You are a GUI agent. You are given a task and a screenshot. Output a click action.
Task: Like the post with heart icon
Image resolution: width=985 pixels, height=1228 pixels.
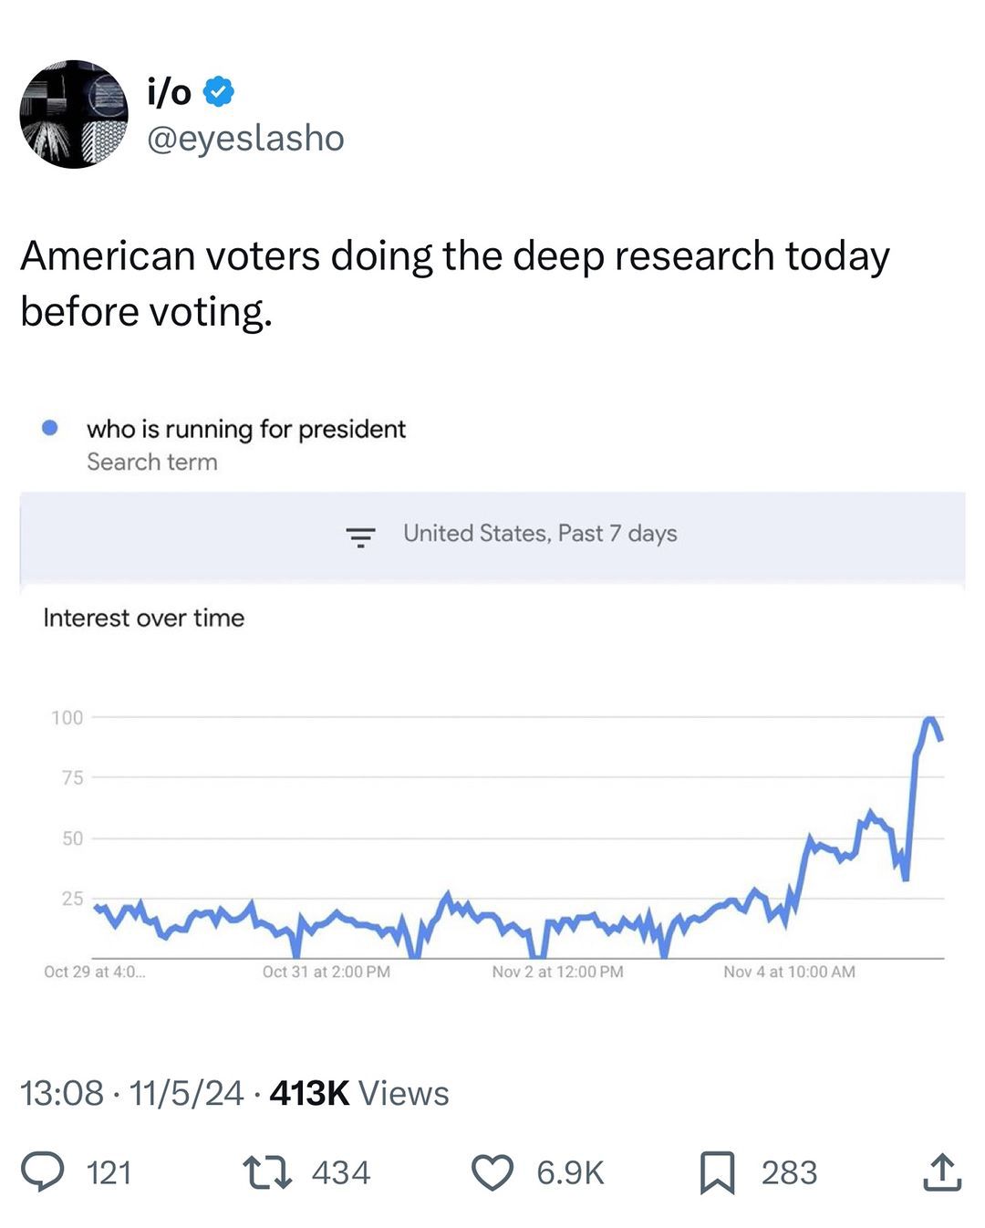[493, 1172]
